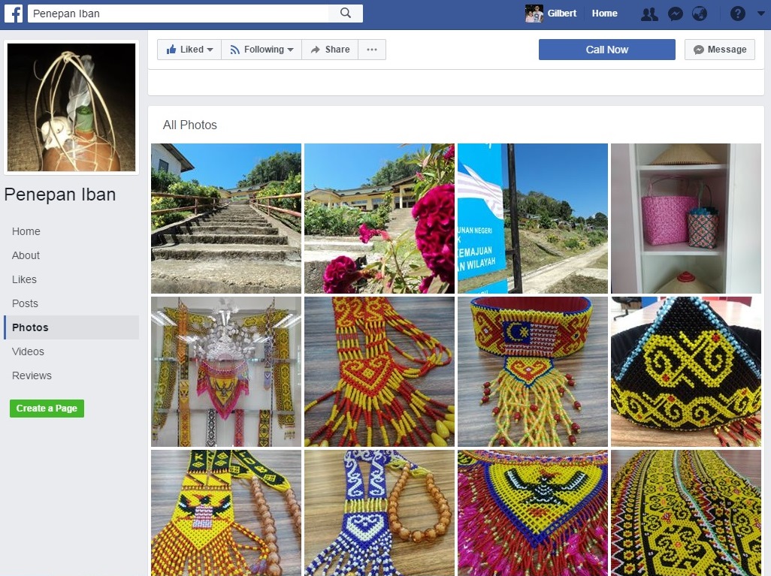The height and width of the screenshot is (576, 771).
Task: Open the photo with blue signboard
Action: [x=533, y=219]
